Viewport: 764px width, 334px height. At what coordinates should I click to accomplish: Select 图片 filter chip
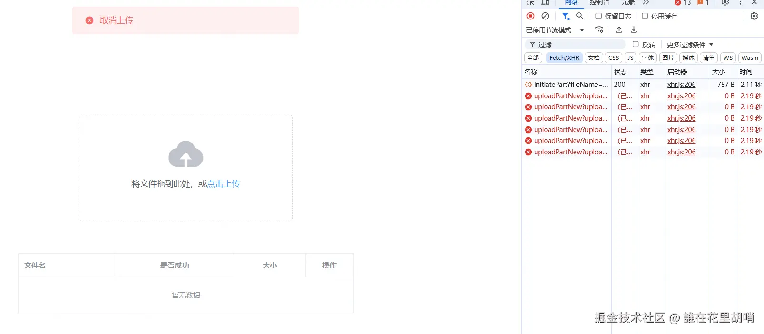coord(668,58)
